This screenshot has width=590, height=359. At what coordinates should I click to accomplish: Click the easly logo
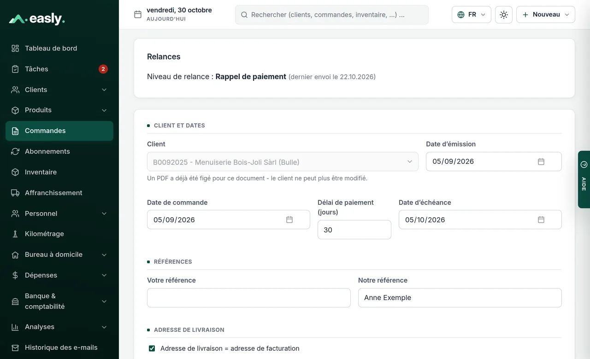(37, 19)
